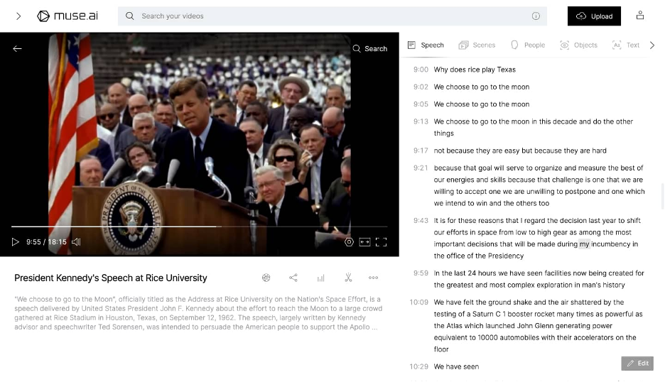The height and width of the screenshot is (382, 665).
Task: Click the search info icon
Action: pos(536,16)
